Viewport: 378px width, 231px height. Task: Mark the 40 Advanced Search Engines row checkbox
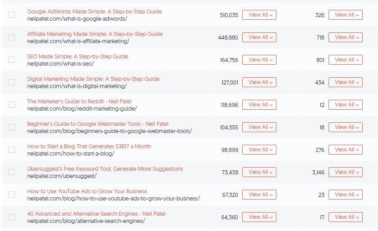12,217
